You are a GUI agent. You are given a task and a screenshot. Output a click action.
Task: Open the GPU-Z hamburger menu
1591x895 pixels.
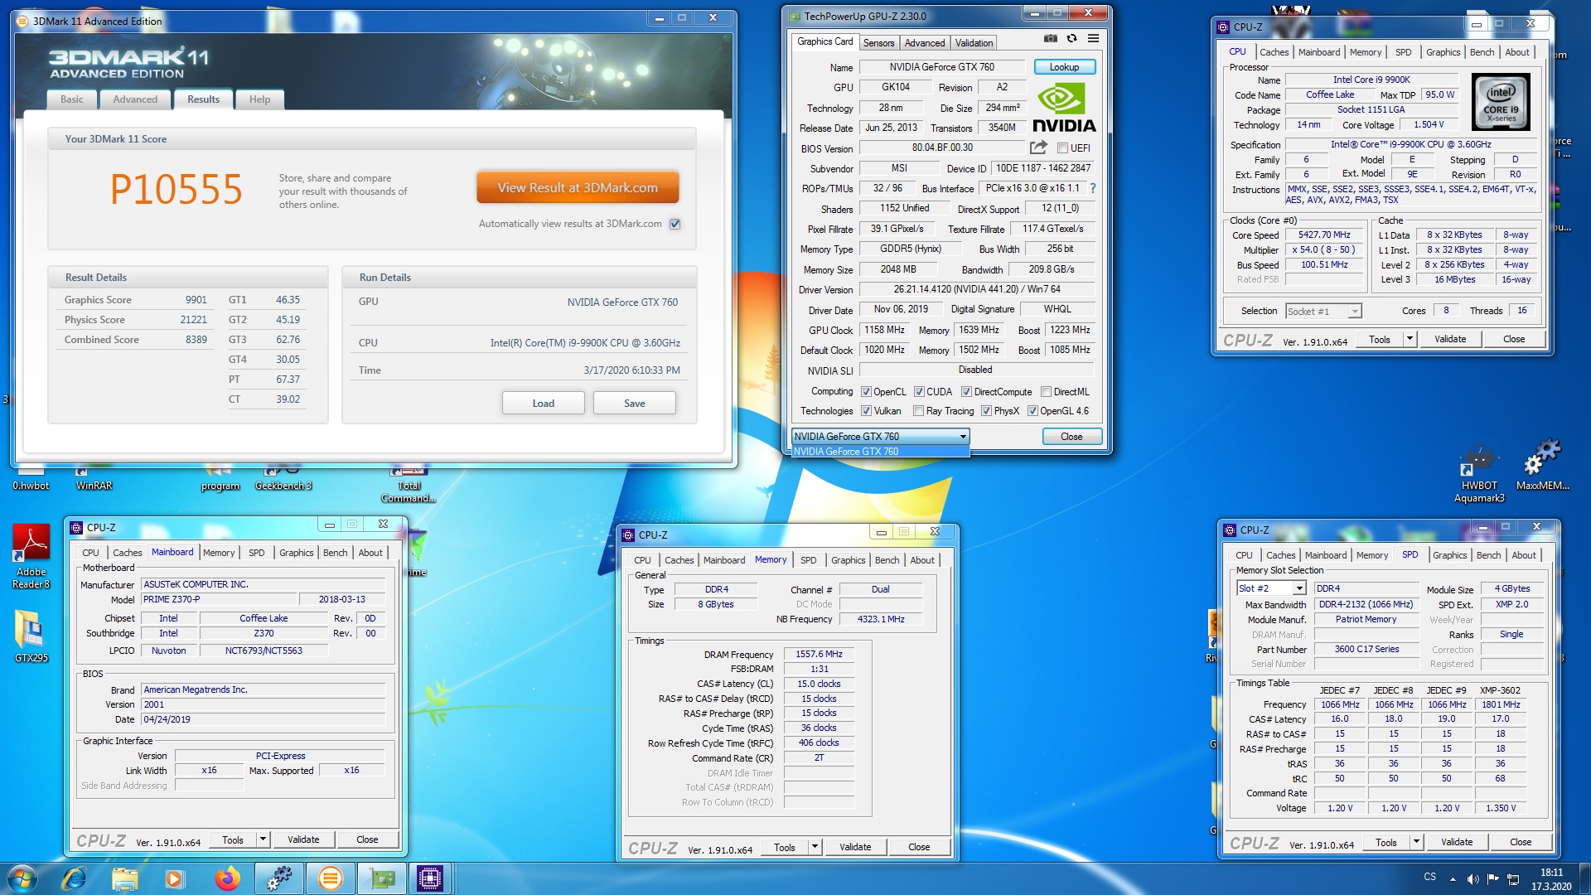(x=1093, y=38)
